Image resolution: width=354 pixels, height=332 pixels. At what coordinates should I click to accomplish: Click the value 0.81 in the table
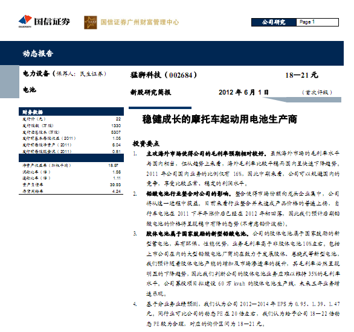[x=117, y=151]
